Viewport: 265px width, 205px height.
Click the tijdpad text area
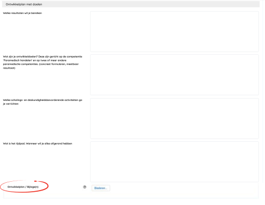pyautogui.click(x=174, y=162)
